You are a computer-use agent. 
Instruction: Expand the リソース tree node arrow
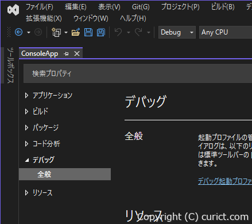pos(26,193)
